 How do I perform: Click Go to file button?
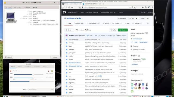point(113,30)
